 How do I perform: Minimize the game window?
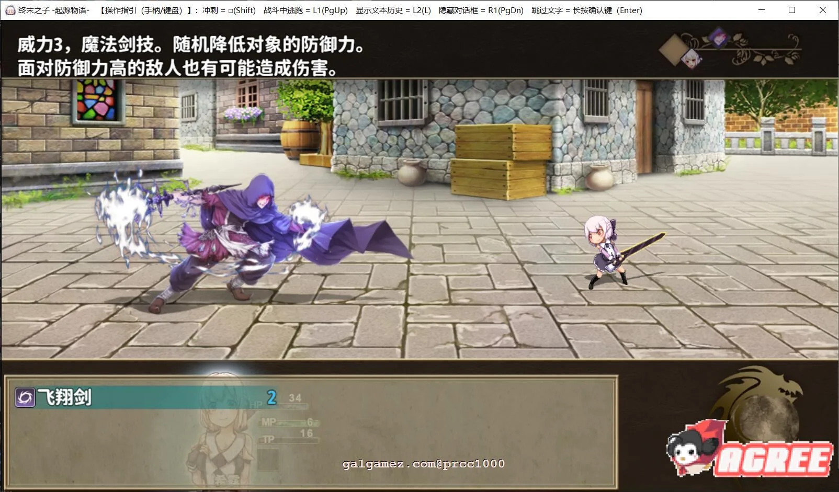[762, 10]
